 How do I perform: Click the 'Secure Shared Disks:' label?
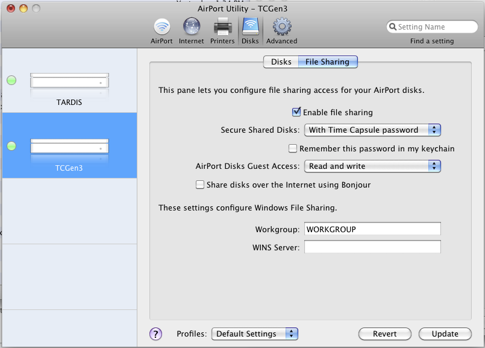pos(260,130)
